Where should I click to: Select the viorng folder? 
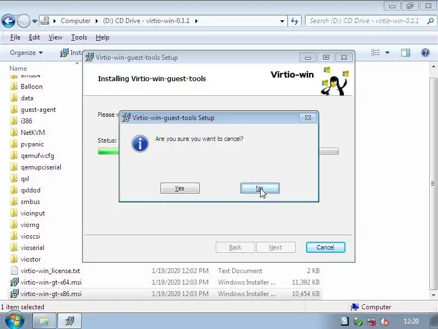[30, 225]
